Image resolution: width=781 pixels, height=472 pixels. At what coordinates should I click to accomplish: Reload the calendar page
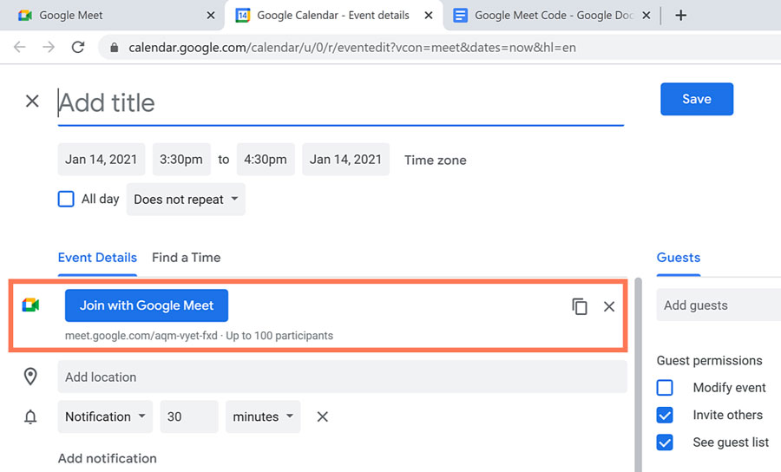tap(78, 48)
